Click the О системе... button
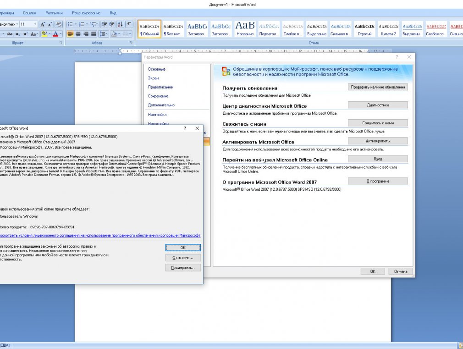Image resolution: width=463 pixels, height=349 pixels. [183, 258]
